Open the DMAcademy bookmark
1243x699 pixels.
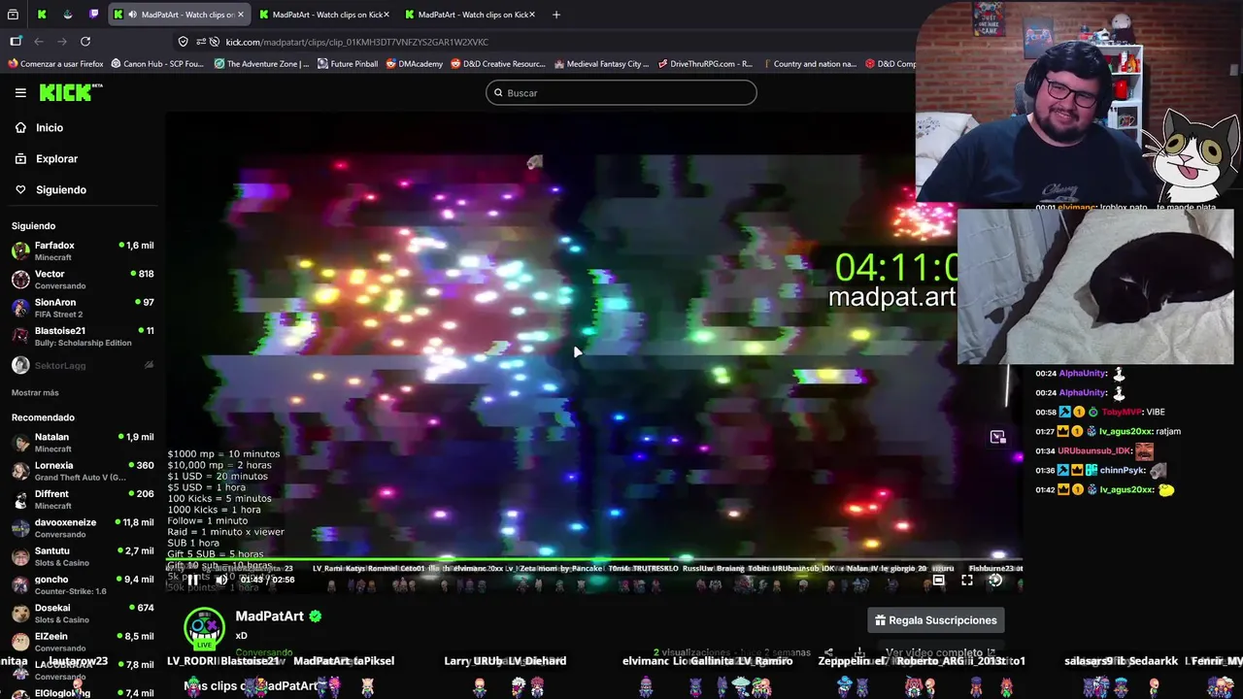tap(414, 64)
